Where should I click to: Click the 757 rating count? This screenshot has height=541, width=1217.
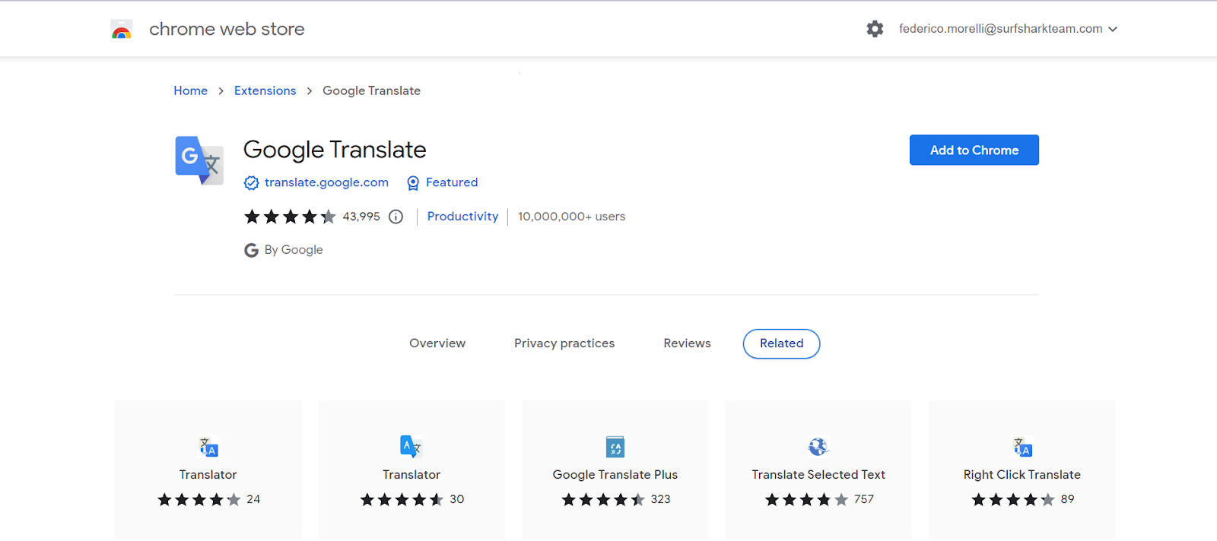click(864, 499)
